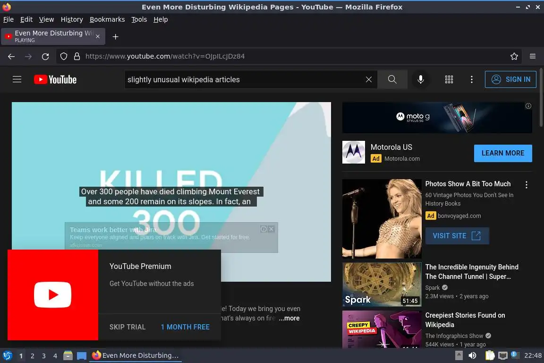Click the page vertical scrollbar
Viewport: 544px width, 363px height.
542,98
